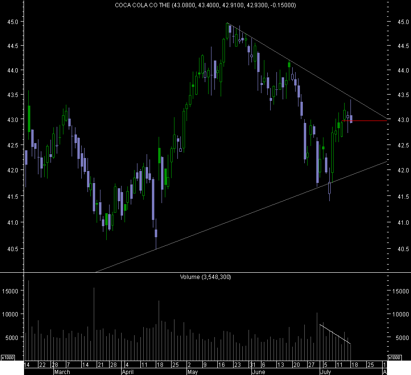The image size is (411, 375).
Task: Click the 42.0 label on right price axis
Action: tap(403, 170)
